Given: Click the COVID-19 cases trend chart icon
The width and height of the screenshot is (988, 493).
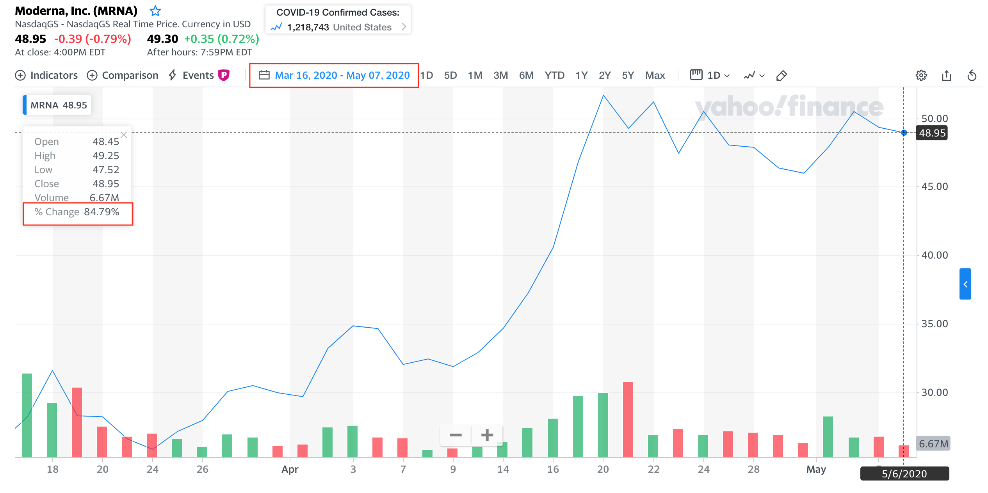Looking at the screenshot, I should point(276,27).
